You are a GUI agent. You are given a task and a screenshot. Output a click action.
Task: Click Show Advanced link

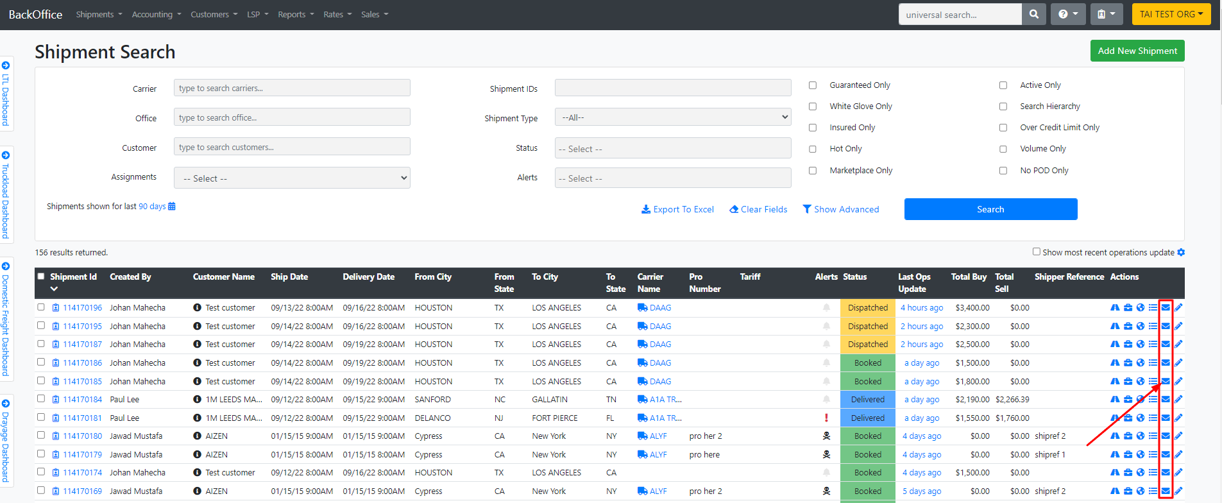coord(841,209)
